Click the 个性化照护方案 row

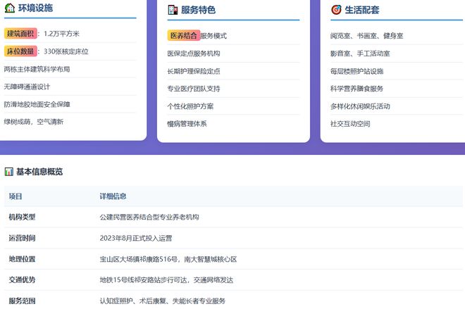(233, 106)
